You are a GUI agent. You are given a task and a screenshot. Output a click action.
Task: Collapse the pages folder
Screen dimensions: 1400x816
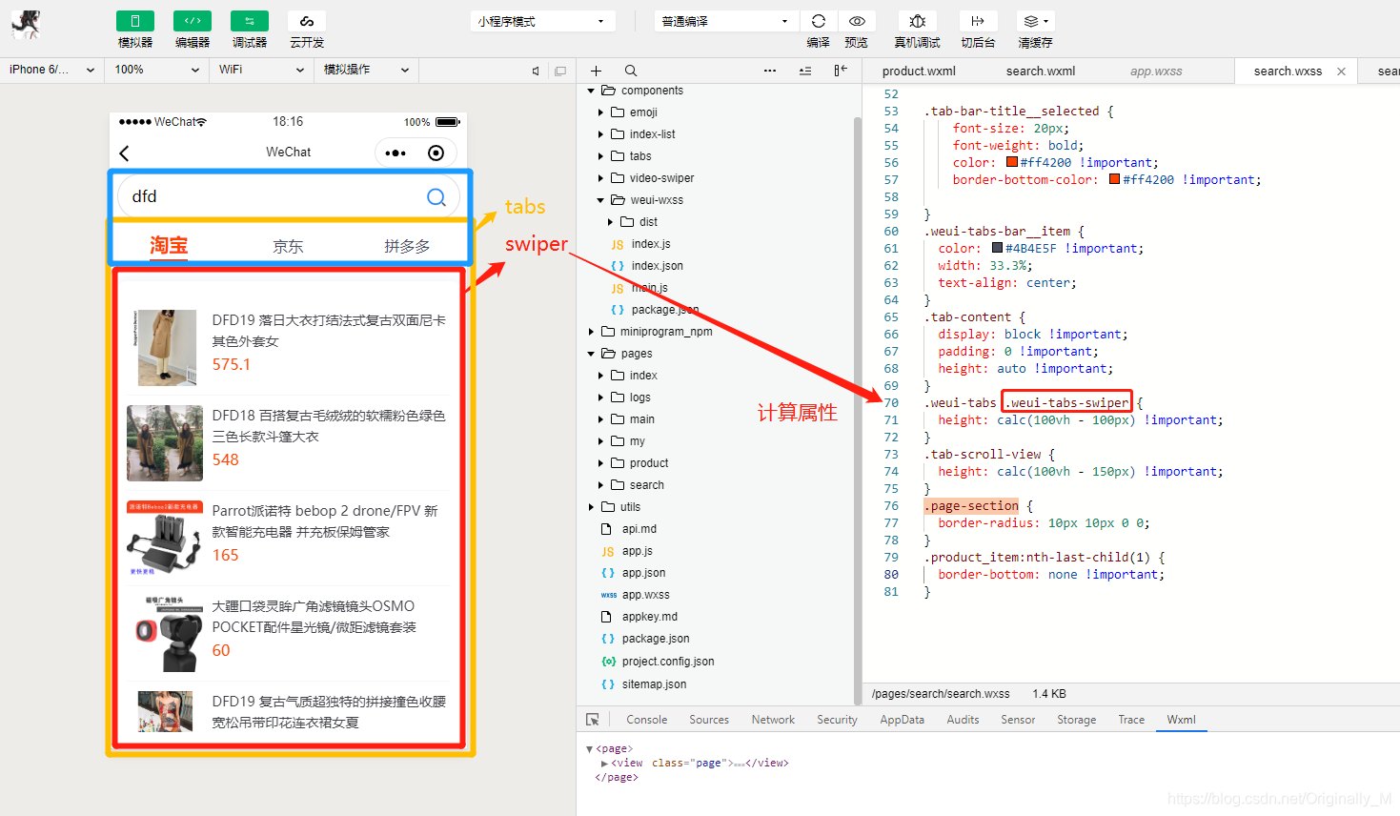coord(591,354)
